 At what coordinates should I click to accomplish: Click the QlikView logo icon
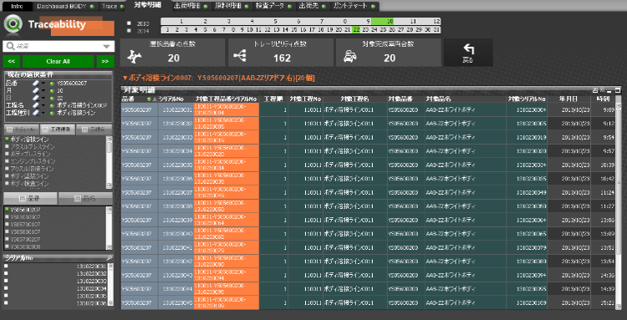[13, 25]
